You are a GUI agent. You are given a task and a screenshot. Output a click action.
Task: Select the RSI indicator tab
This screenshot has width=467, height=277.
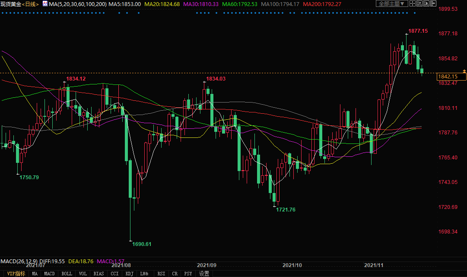[161, 274]
